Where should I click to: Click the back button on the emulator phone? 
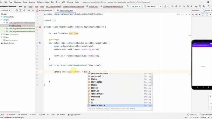click(197, 87)
